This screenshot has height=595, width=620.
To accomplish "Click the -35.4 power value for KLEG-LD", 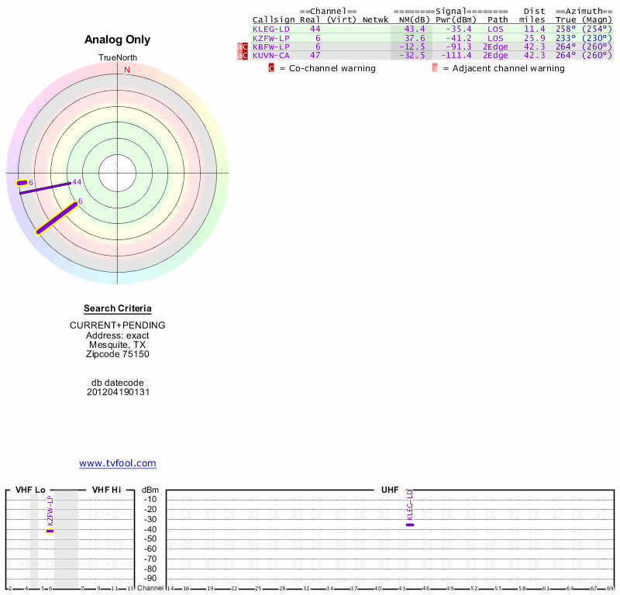I will (x=459, y=29).
